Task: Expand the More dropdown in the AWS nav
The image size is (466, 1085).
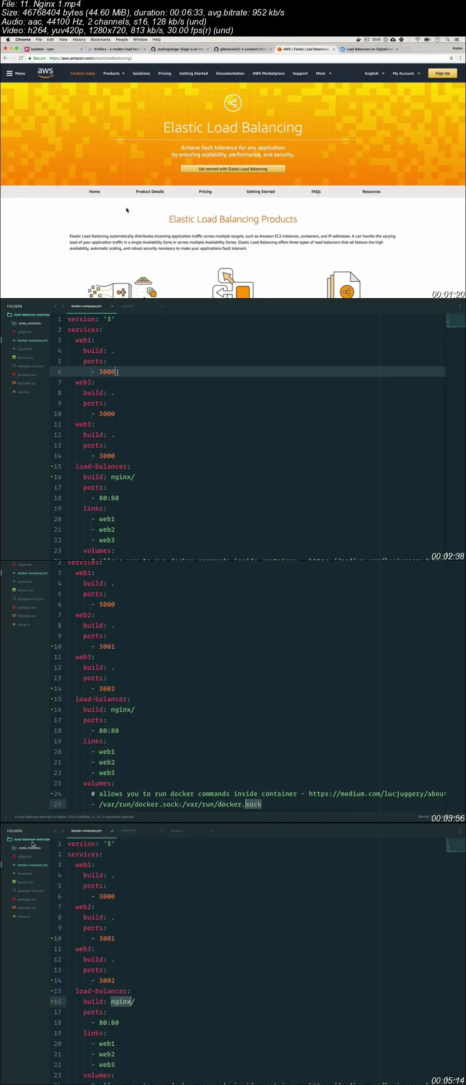Action: click(324, 73)
